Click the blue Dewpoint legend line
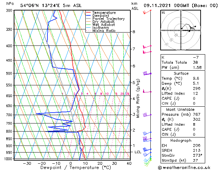The image size is (221, 170). pos(88,16)
